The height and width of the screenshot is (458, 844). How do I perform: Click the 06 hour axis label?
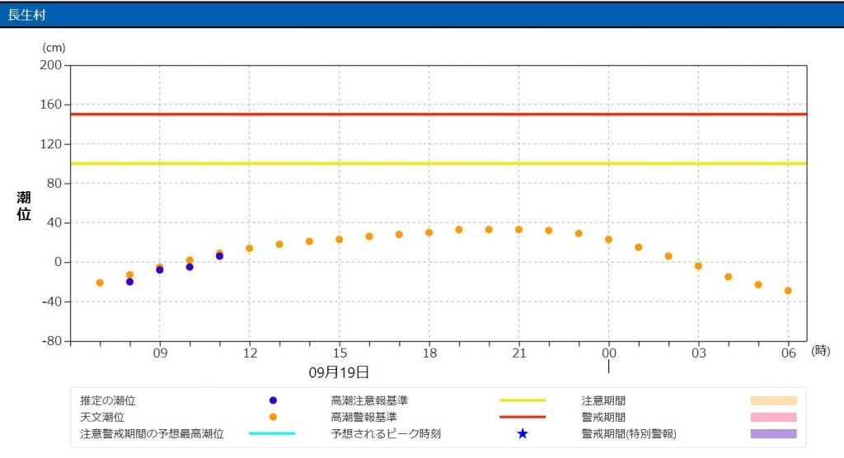click(x=789, y=353)
